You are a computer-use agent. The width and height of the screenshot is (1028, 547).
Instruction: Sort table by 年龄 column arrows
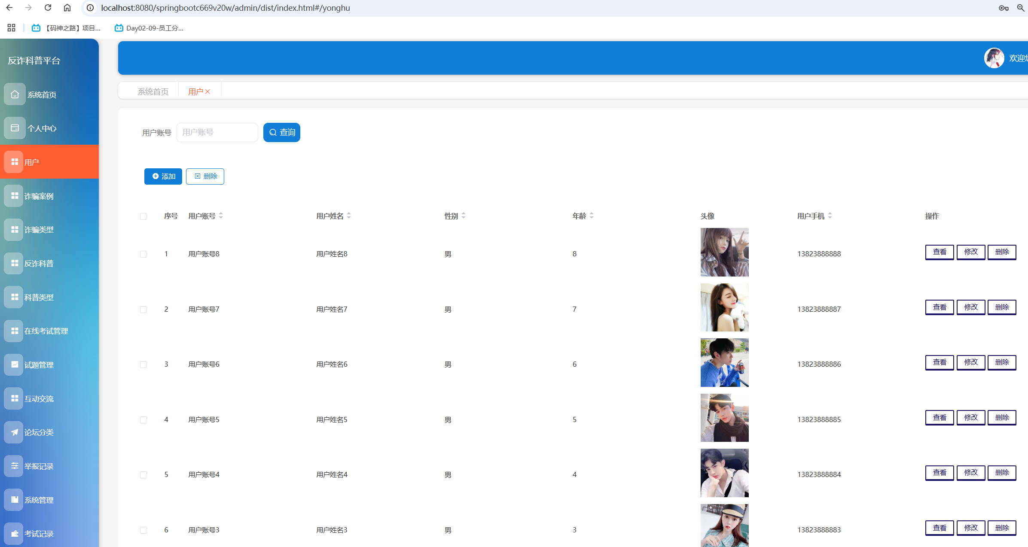click(x=592, y=216)
